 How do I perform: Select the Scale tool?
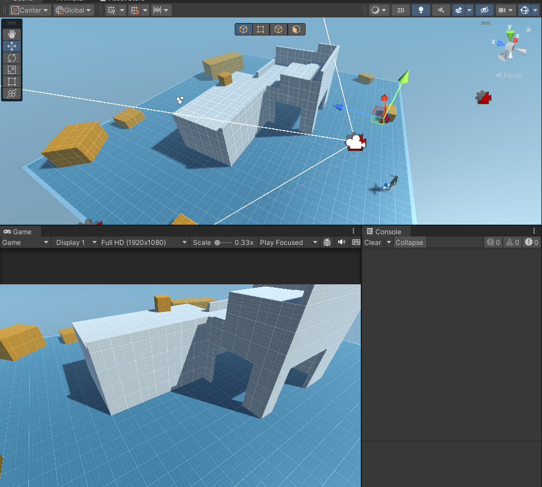coord(12,70)
